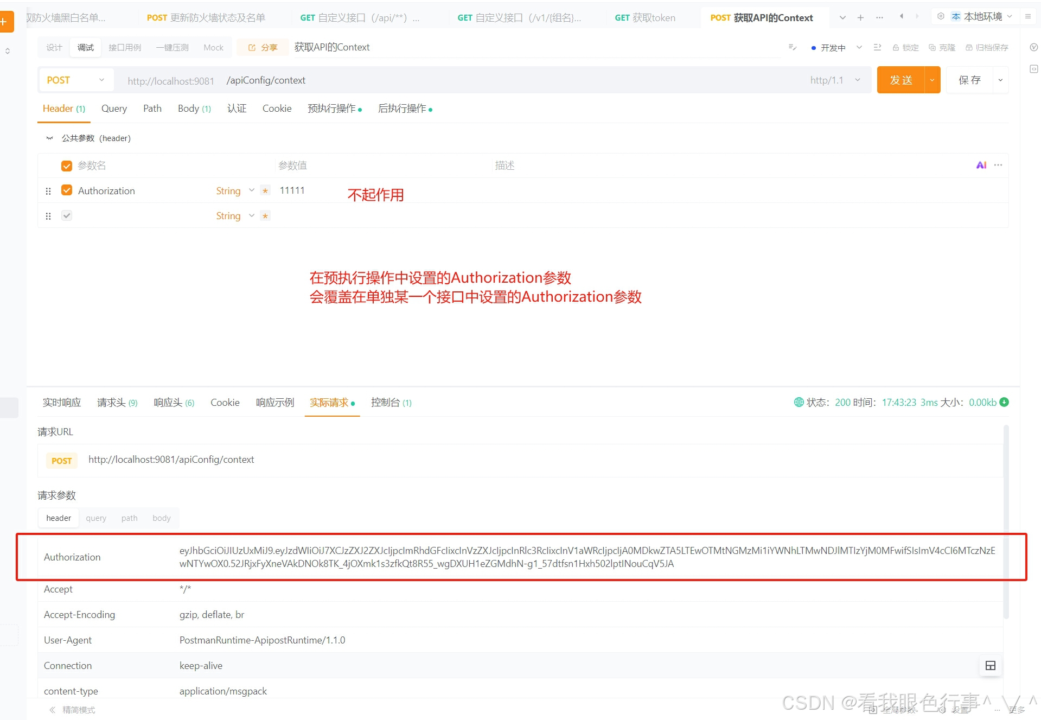The width and height of the screenshot is (1041, 720).
Task: Share the API via the 分享 icon
Action: point(262,47)
